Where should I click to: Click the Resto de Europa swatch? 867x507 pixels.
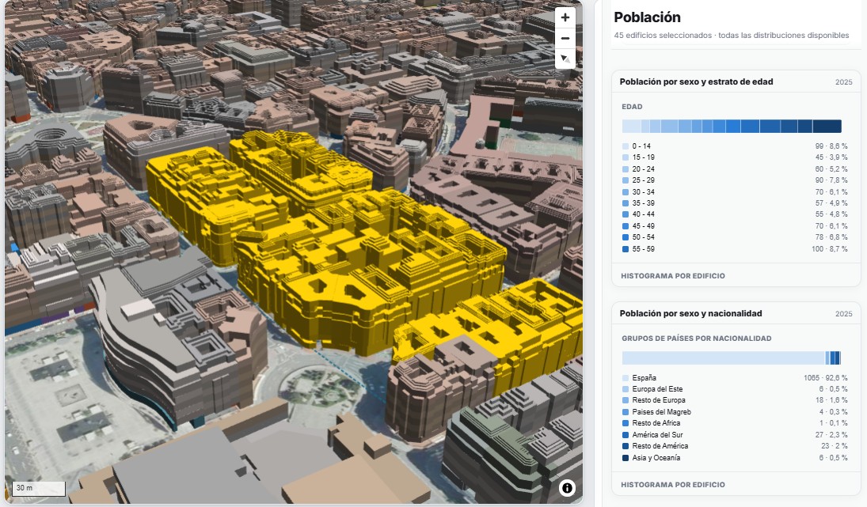pos(626,400)
